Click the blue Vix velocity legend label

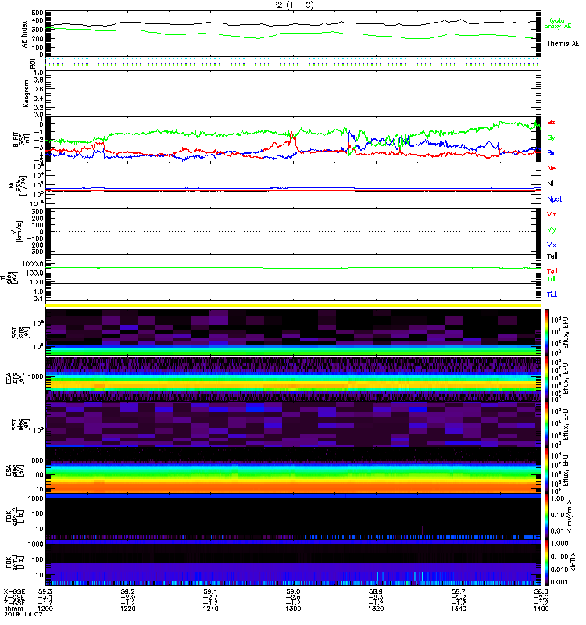point(552,245)
